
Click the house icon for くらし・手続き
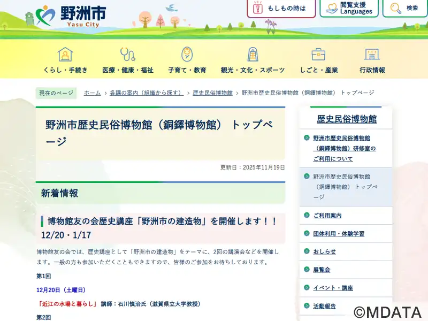click(65, 55)
